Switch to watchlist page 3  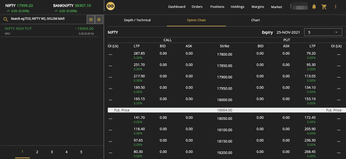coord(52,152)
